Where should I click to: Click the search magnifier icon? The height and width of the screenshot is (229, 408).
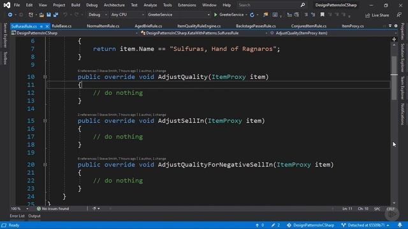tap(303, 5)
